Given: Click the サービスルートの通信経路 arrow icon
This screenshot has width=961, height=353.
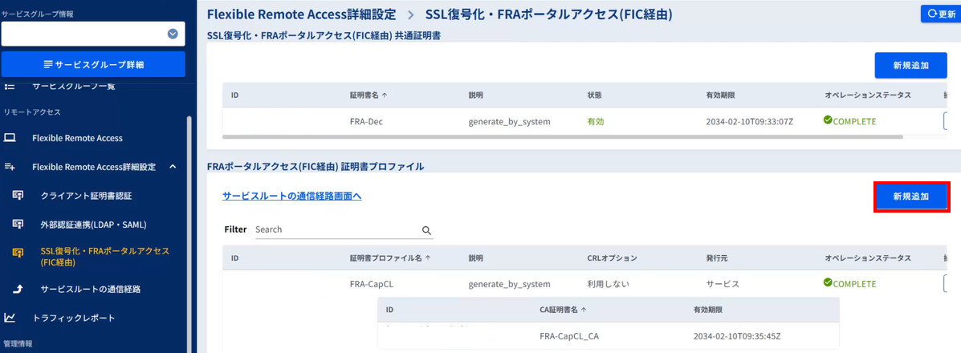Looking at the screenshot, I should pyautogui.click(x=18, y=289).
